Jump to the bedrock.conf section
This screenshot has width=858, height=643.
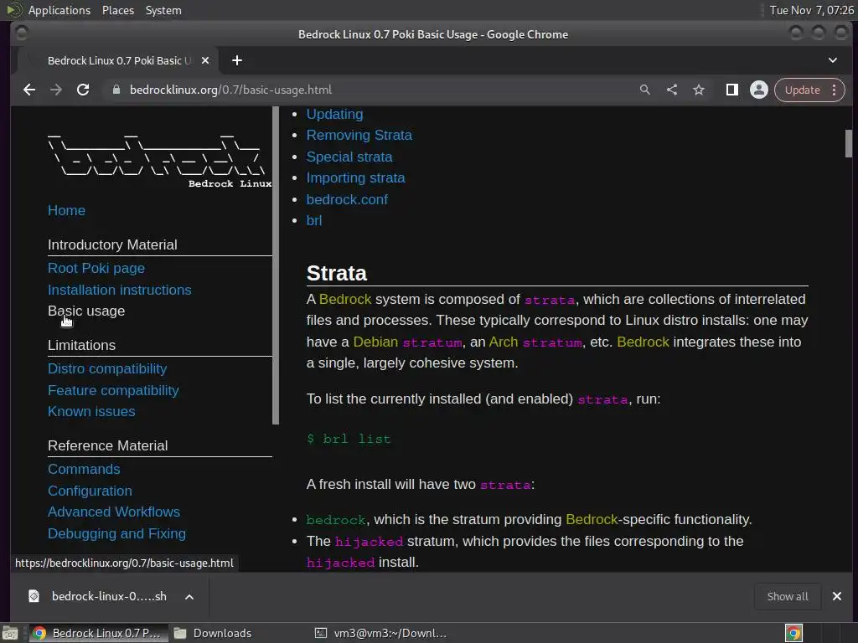347,199
